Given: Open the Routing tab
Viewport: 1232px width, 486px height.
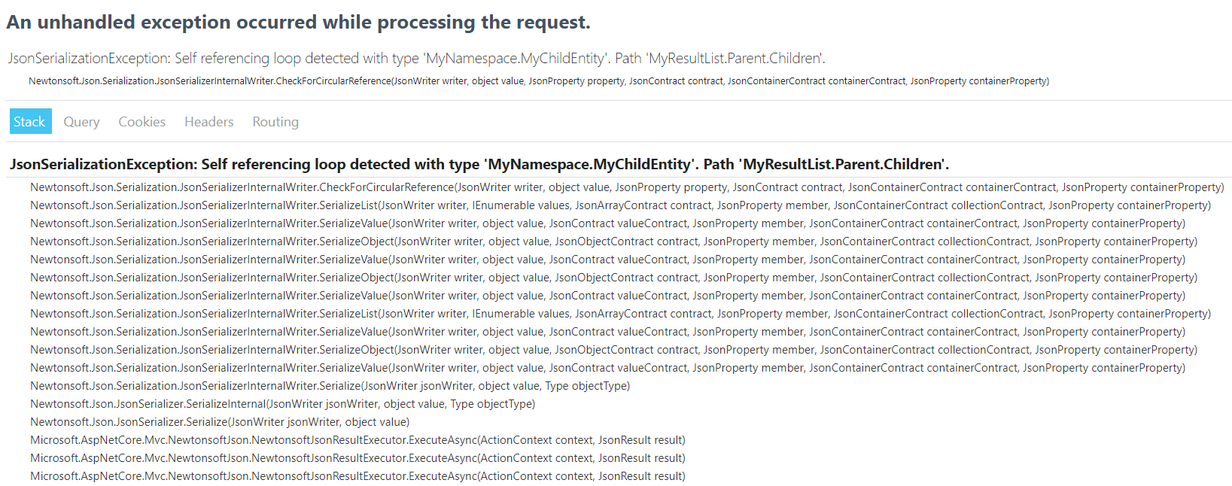Looking at the screenshot, I should tap(275, 121).
